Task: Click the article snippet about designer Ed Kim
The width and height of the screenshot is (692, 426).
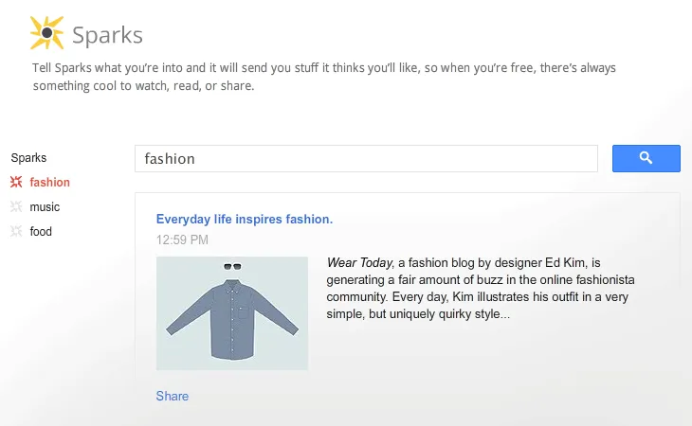Action: pyautogui.click(x=480, y=289)
